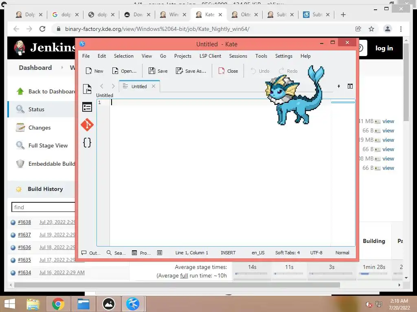
Task: Open the Project panel in Kate status bar
Action: (x=141, y=253)
